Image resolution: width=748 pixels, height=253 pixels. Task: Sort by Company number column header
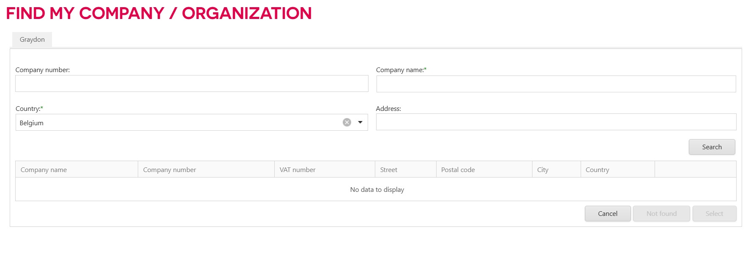(206, 170)
